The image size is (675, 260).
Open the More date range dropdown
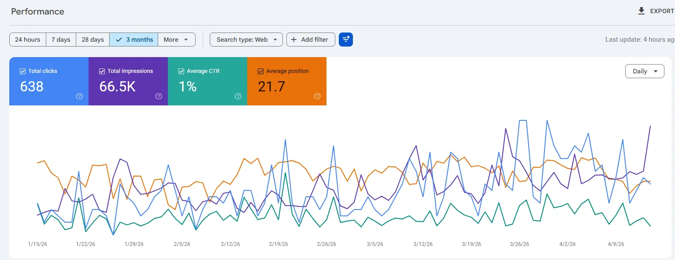click(176, 40)
